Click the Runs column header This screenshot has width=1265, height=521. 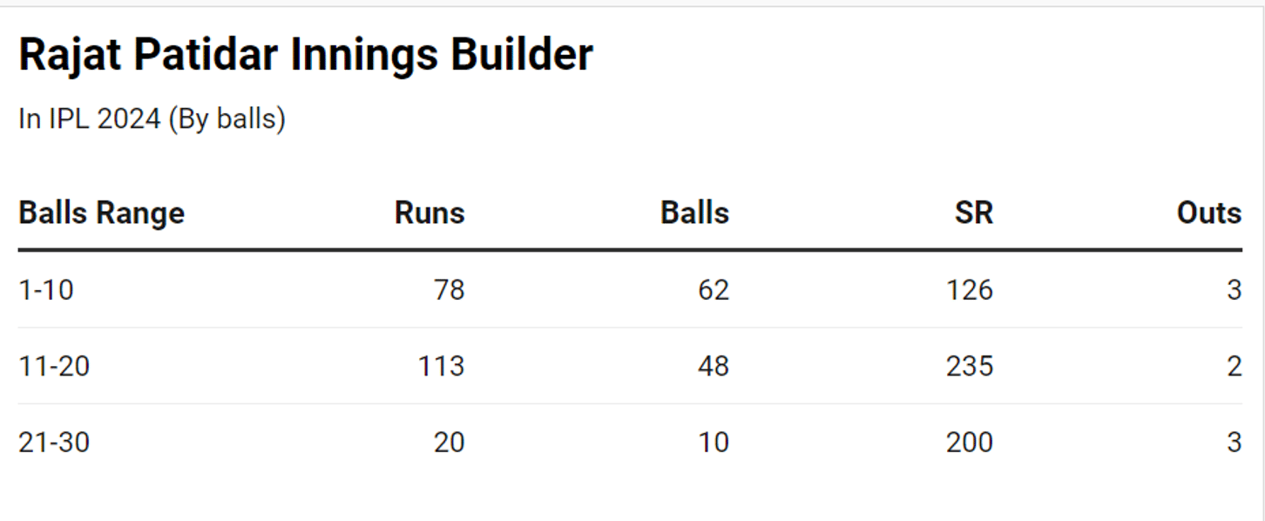(430, 213)
